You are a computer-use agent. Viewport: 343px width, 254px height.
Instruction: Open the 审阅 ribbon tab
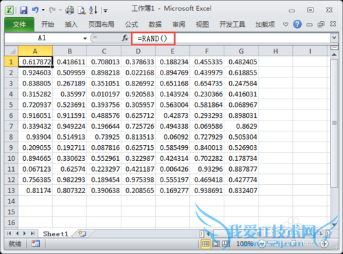(178, 24)
